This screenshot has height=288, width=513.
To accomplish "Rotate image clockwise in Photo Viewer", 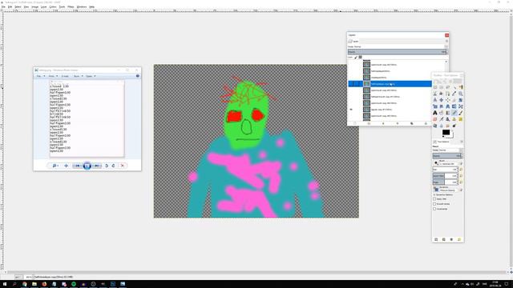I will click(113, 166).
